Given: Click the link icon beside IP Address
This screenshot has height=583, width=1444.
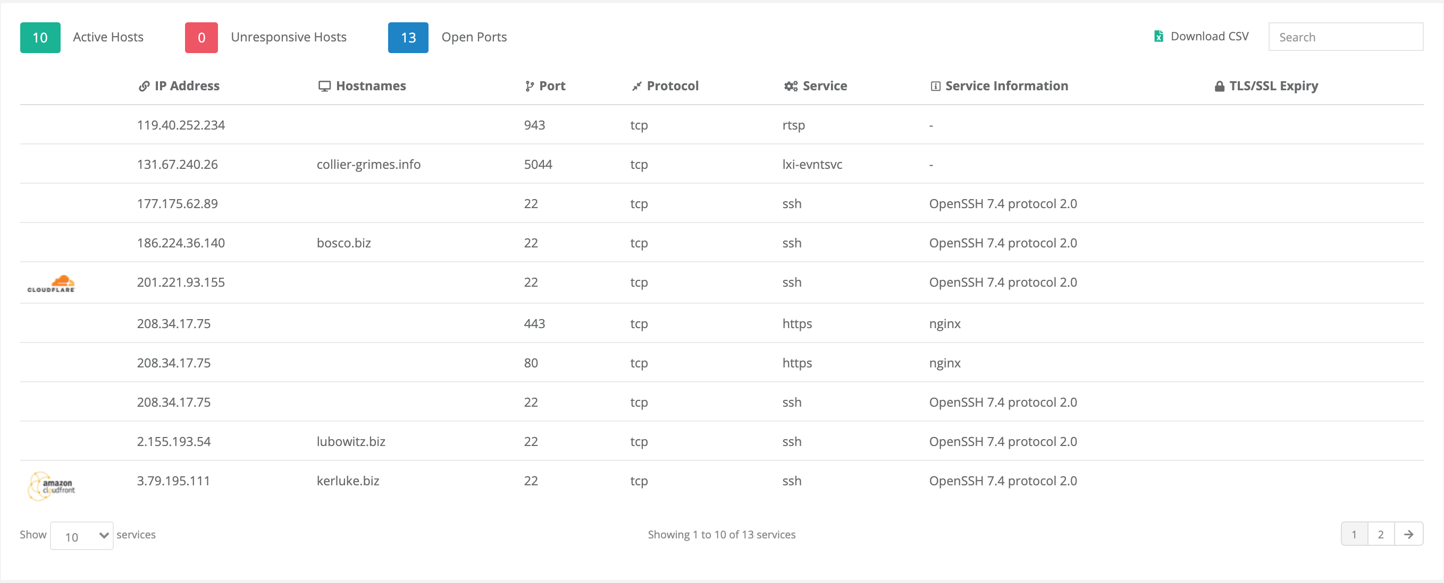Looking at the screenshot, I should point(144,86).
